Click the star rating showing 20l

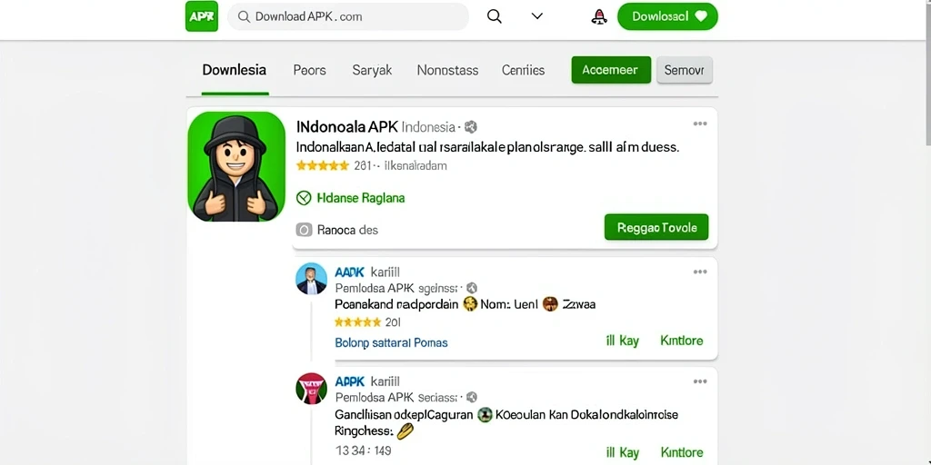click(357, 322)
